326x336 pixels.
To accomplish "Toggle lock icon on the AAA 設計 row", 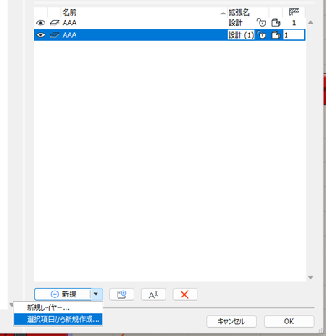I will coord(261,23).
